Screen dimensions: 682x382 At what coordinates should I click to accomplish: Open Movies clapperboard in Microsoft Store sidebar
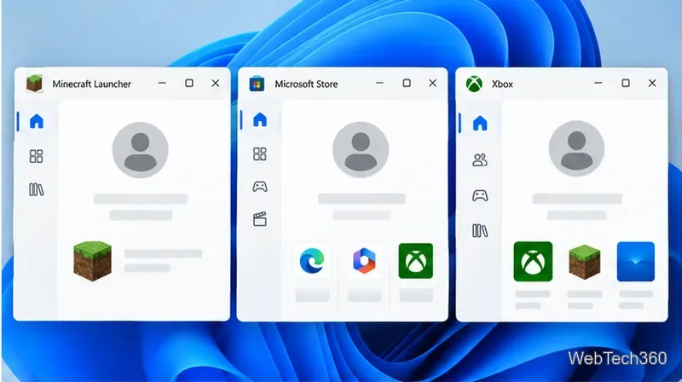point(260,219)
